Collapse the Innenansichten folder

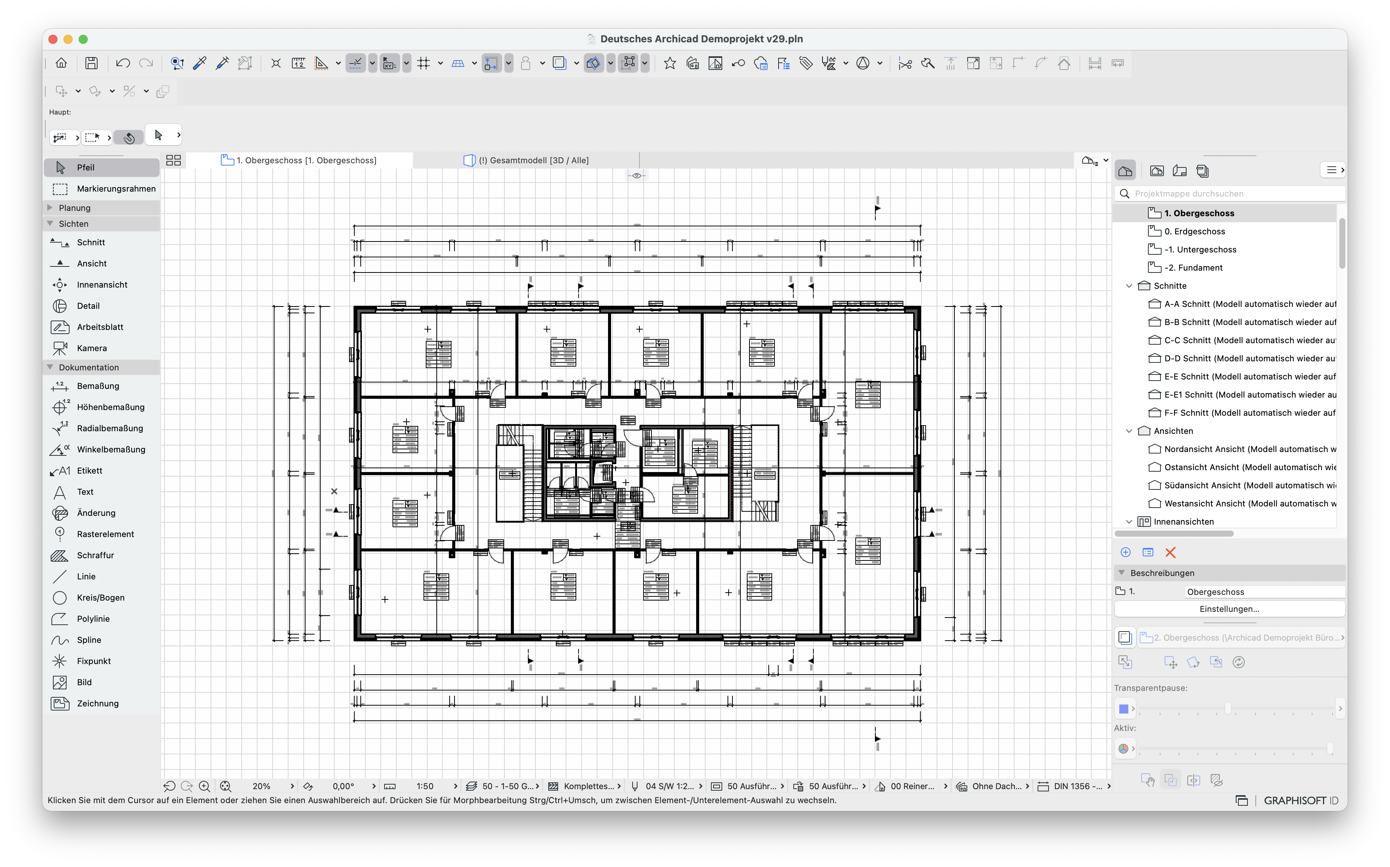1129,522
